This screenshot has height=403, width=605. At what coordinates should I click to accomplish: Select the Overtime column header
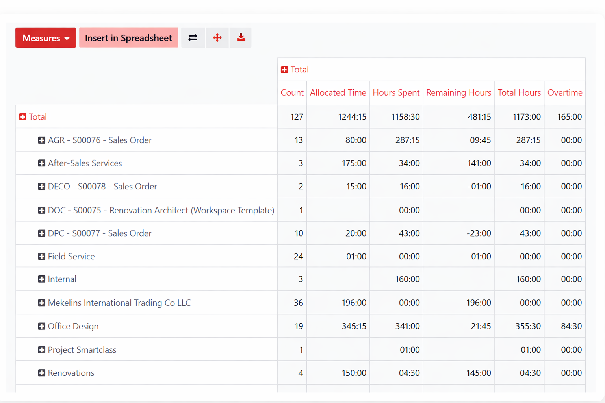(x=565, y=93)
